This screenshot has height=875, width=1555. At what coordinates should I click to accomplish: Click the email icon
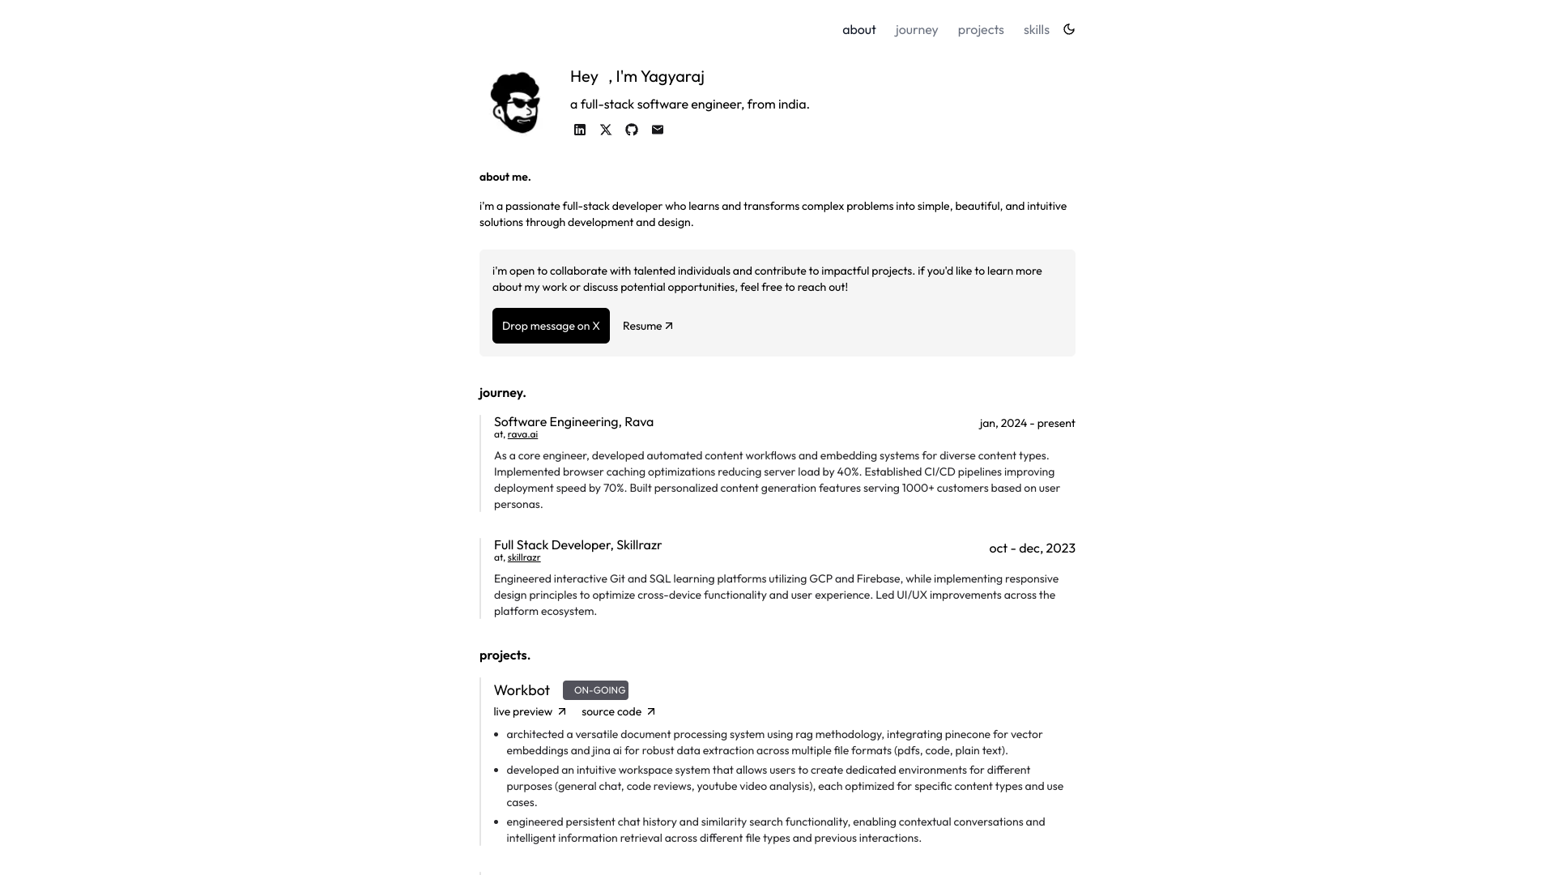[x=658, y=130]
